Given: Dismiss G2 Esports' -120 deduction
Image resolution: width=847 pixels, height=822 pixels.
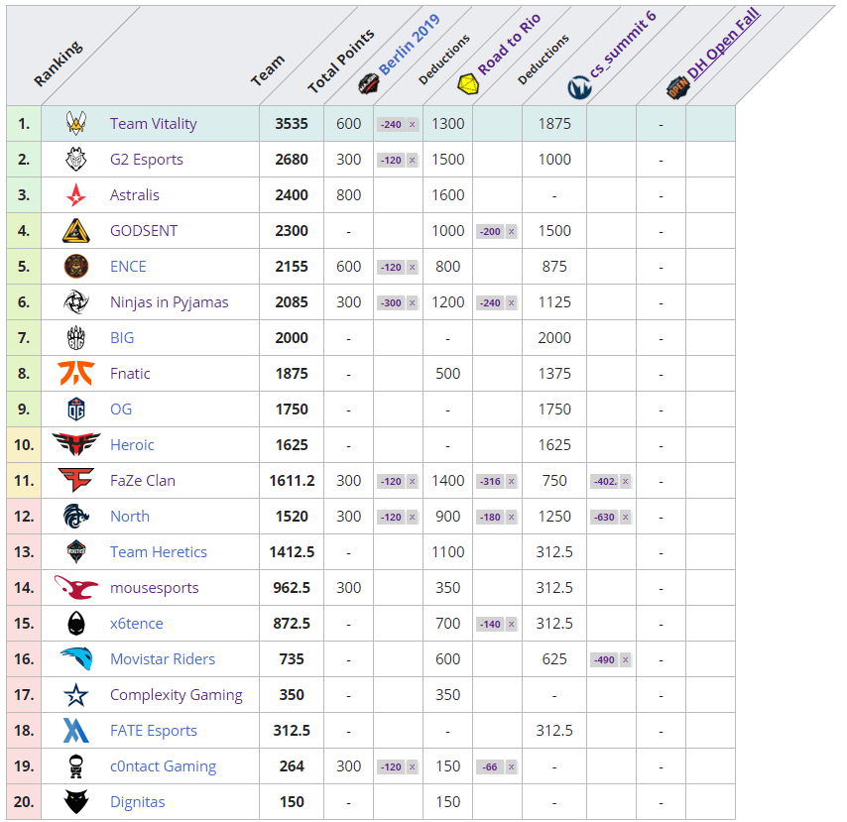Looking at the screenshot, I should point(413,160).
